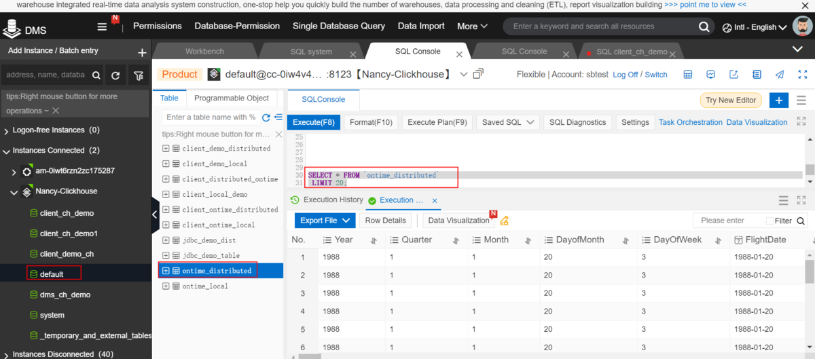Viewport: 815px width, 359px height.
Task: Expand the client_demo_distributed table node
Action: tap(166, 148)
